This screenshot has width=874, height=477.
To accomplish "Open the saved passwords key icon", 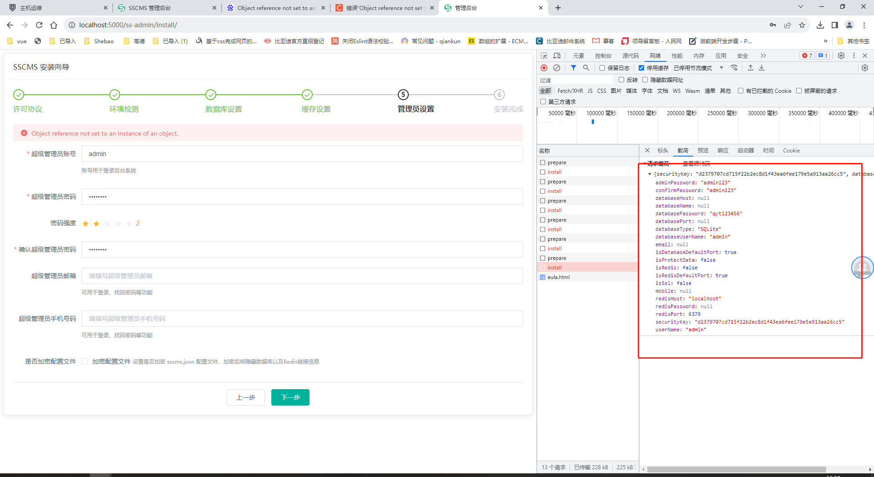I will 773,25.
